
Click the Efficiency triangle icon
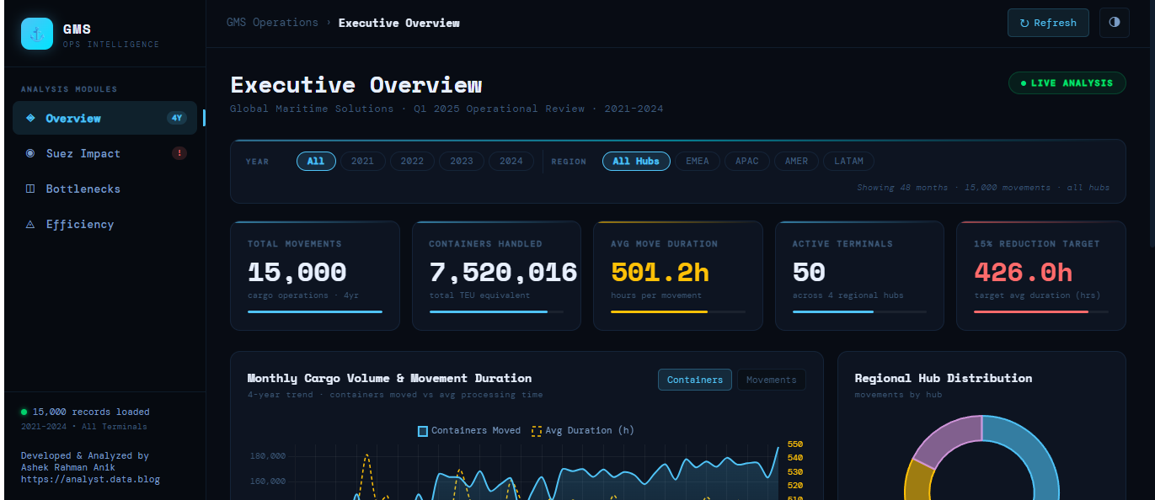[x=30, y=225]
